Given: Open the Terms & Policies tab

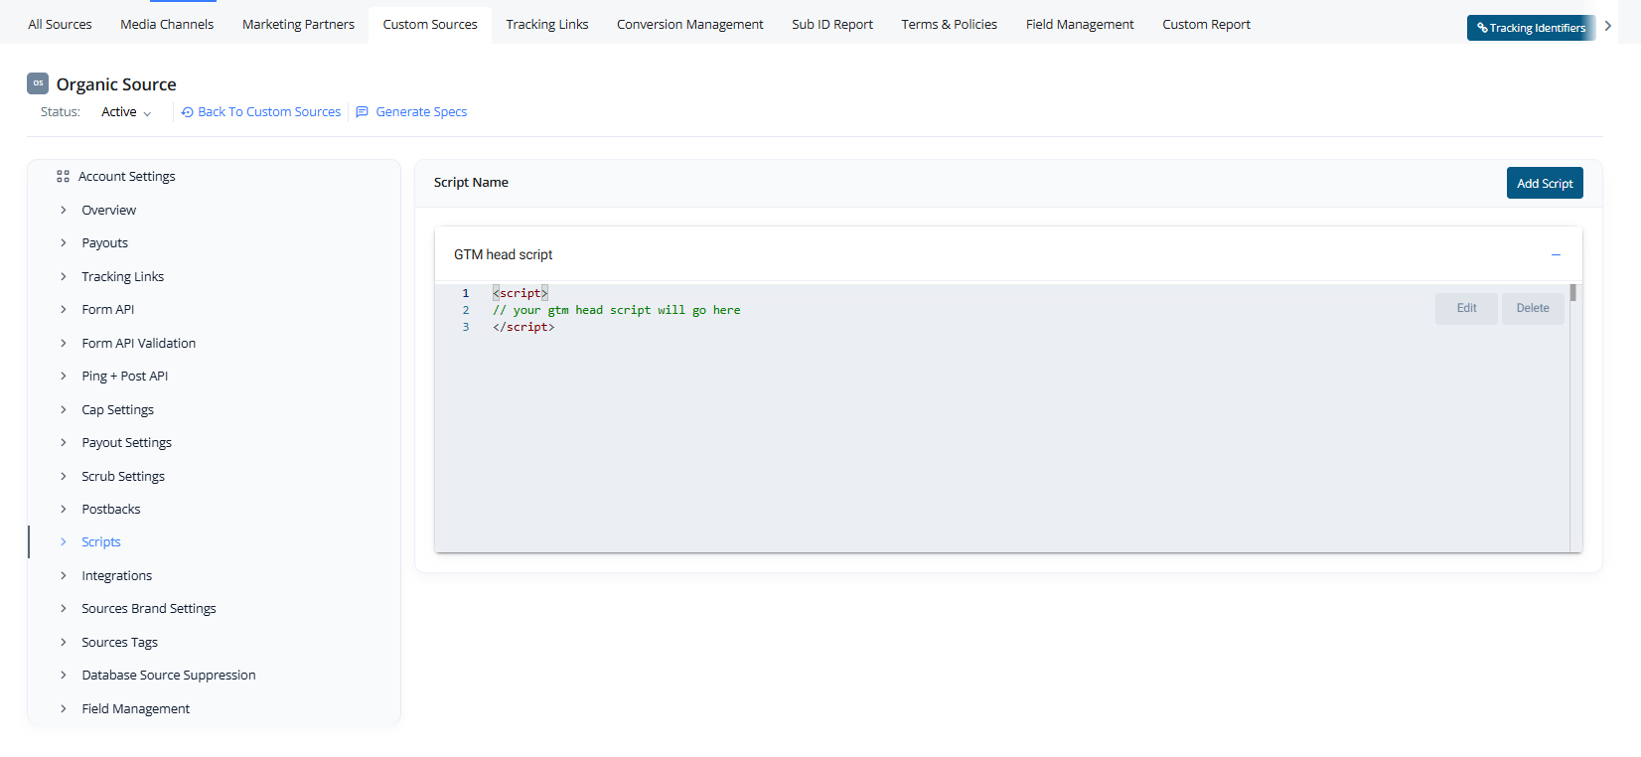Looking at the screenshot, I should point(950,24).
